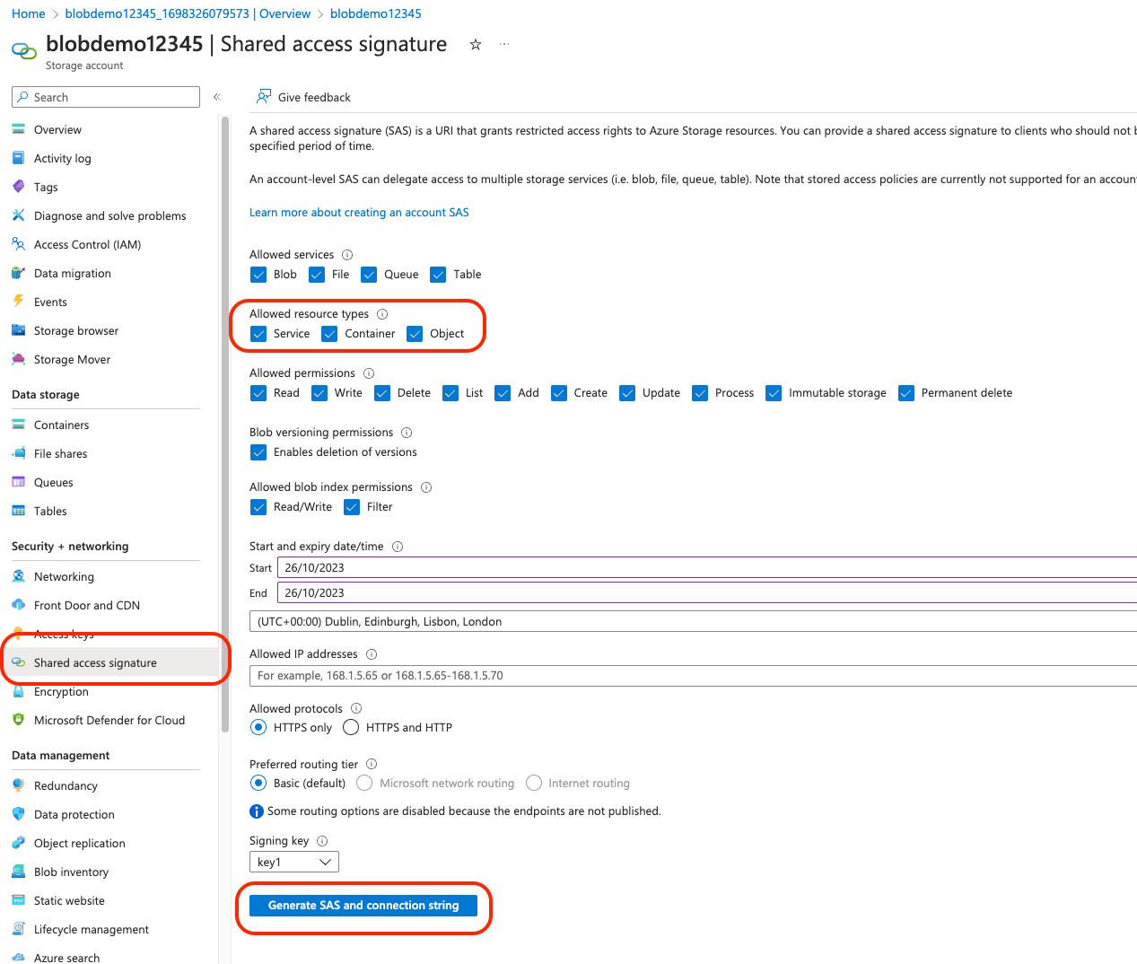The image size is (1137, 964).
Task: Click the Allowed IP addresses field
Action: [691, 676]
